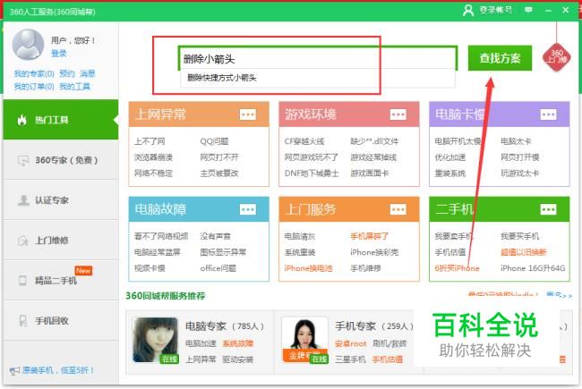Click iPhone 16G升64G entry
Screen dimensions: 582x389
coord(533,268)
